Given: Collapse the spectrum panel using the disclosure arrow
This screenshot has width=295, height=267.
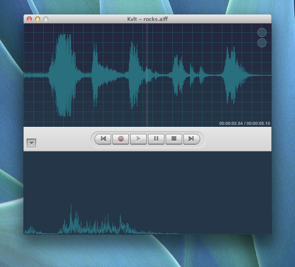Looking at the screenshot, I should (x=31, y=143).
